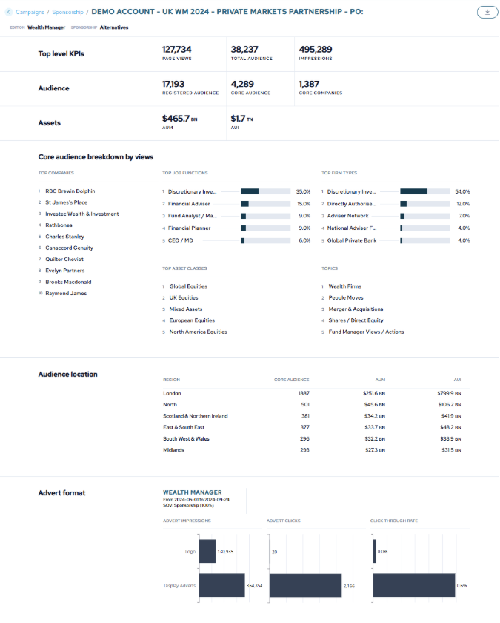Click the download report button
Screen dimensions: 500x623
487,12
